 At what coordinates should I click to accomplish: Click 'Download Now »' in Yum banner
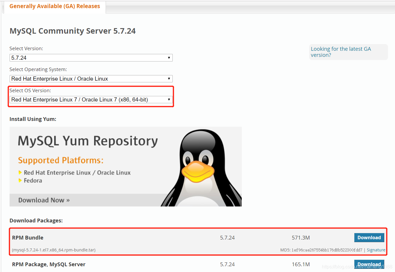point(44,200)
